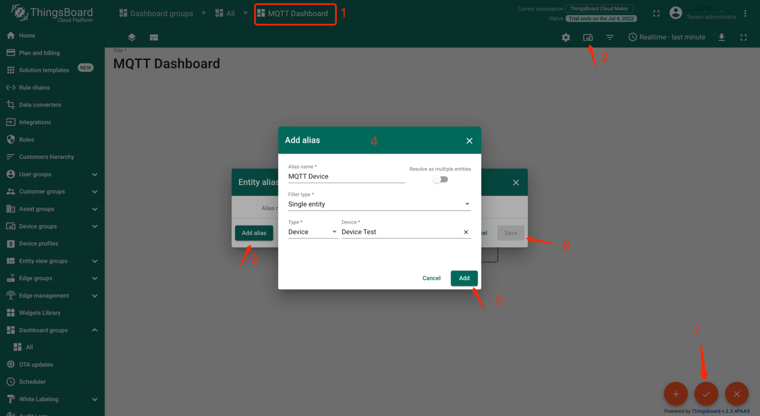Screen dimensions: 760x416
Task: Click Add alias button in Entity aliases
Action: tap(254, 233)
